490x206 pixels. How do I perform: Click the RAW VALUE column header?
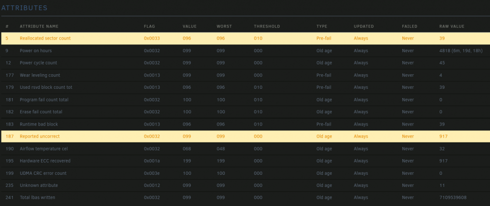452,26
